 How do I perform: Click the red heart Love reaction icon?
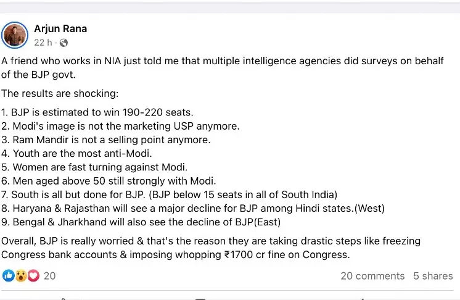[x=33, y=276]
